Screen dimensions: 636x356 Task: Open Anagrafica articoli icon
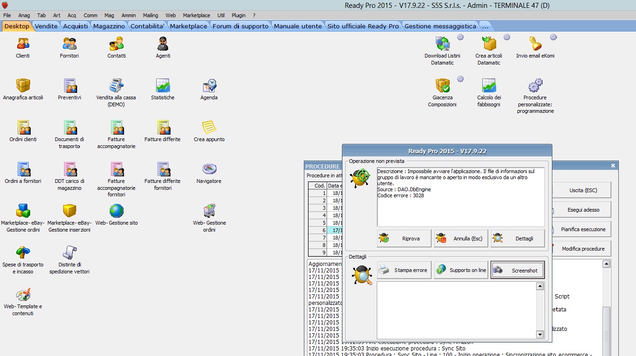click(x=23, y=86)
